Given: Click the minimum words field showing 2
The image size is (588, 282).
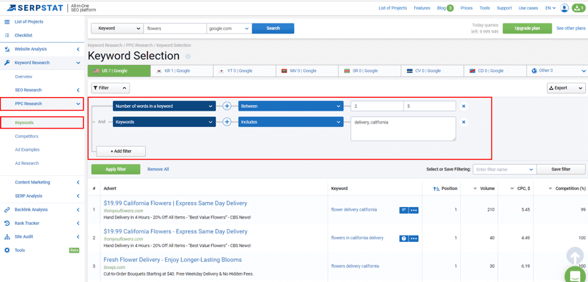Looking at the screenshot, I should (x=377, y=106).
